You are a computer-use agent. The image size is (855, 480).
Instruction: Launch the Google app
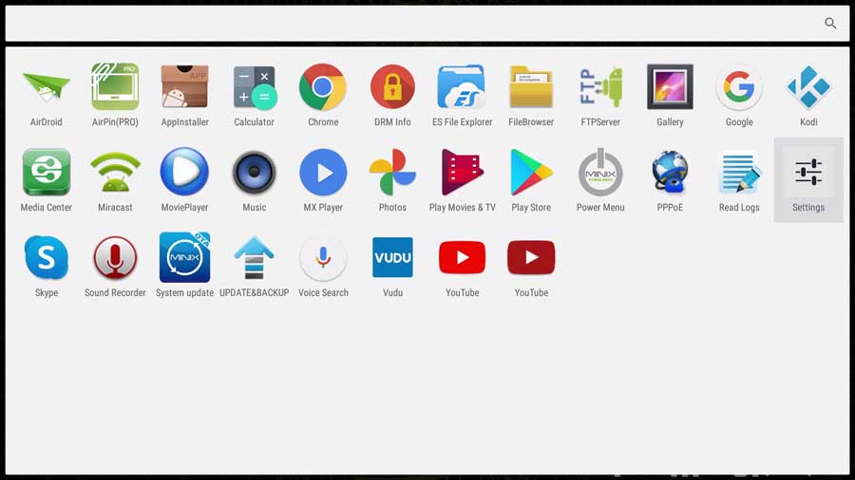click(739, 87)
